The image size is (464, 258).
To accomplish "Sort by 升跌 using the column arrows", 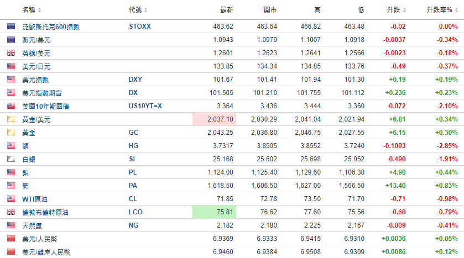I will [404, 10].
